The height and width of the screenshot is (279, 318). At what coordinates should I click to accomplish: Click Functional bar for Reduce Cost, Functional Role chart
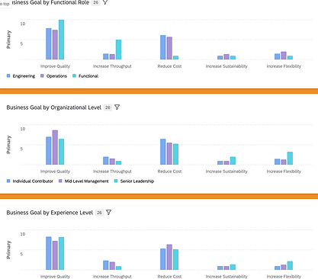175,58
